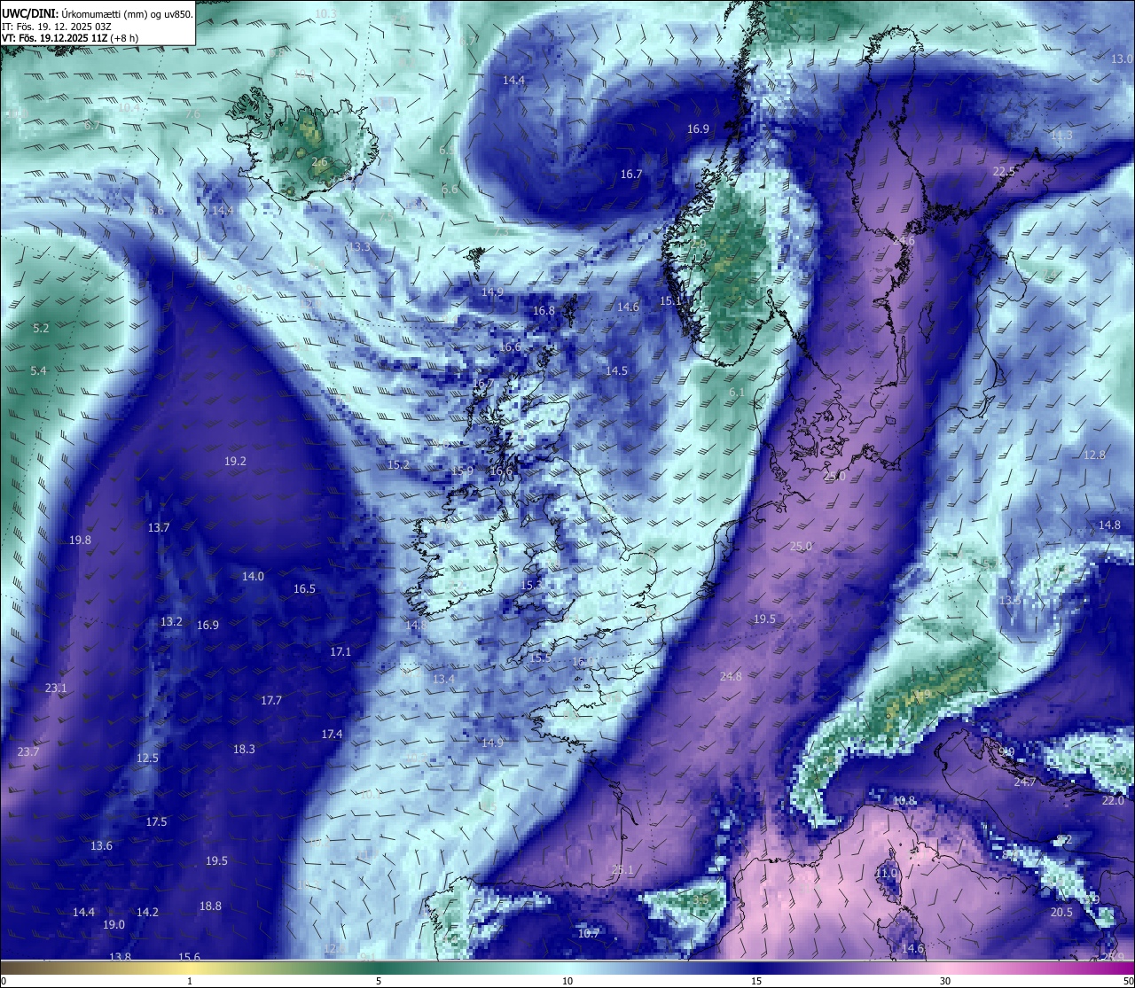Click the 13.4 value south of Ireland
This screenshot has height=988, width=1135.
click(443, 679)
